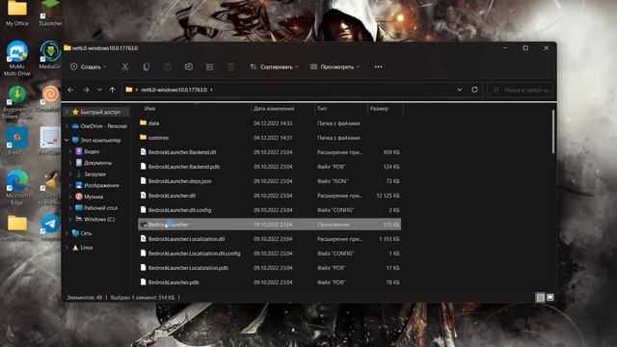
Task: Collapse the Этот компьютер tree node
Action: point(67,140)
